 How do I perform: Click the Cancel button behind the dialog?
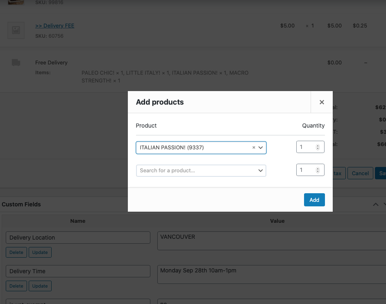[x=360, y=173]
